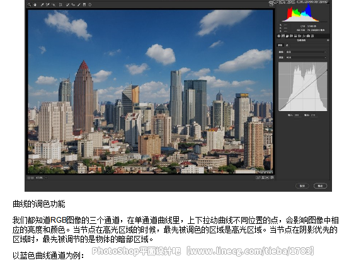Swap before and after settings icon

(263, 177)
